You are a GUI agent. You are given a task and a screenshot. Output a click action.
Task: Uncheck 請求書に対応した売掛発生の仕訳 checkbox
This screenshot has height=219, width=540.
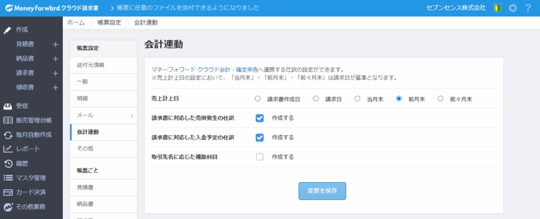pos(259,118)
